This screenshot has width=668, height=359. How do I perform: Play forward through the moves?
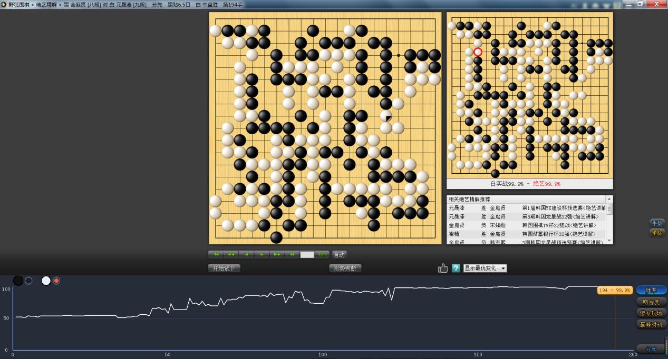coord(262,254)
